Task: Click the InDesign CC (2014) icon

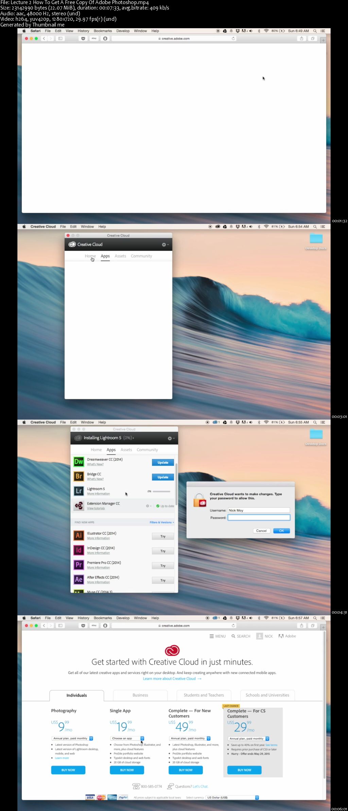Action: coord(79,550)
